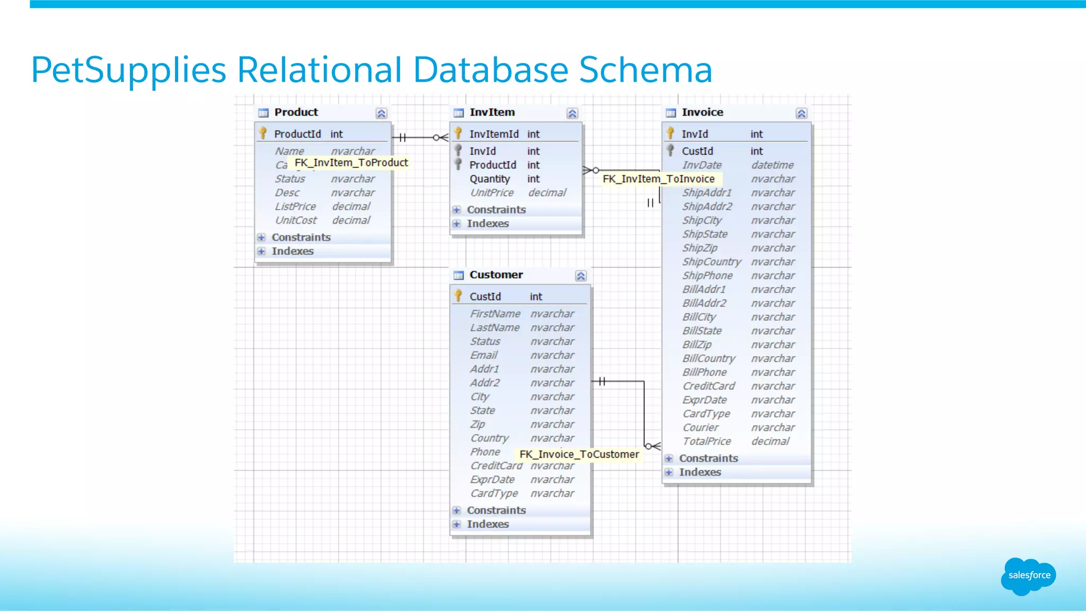Screen dimensions: 1086x611
Task: Select the CardType column in Customer
Action: click(521, 493)
